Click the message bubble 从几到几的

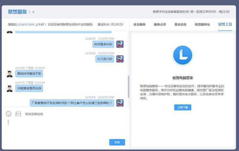coord(105,59)
